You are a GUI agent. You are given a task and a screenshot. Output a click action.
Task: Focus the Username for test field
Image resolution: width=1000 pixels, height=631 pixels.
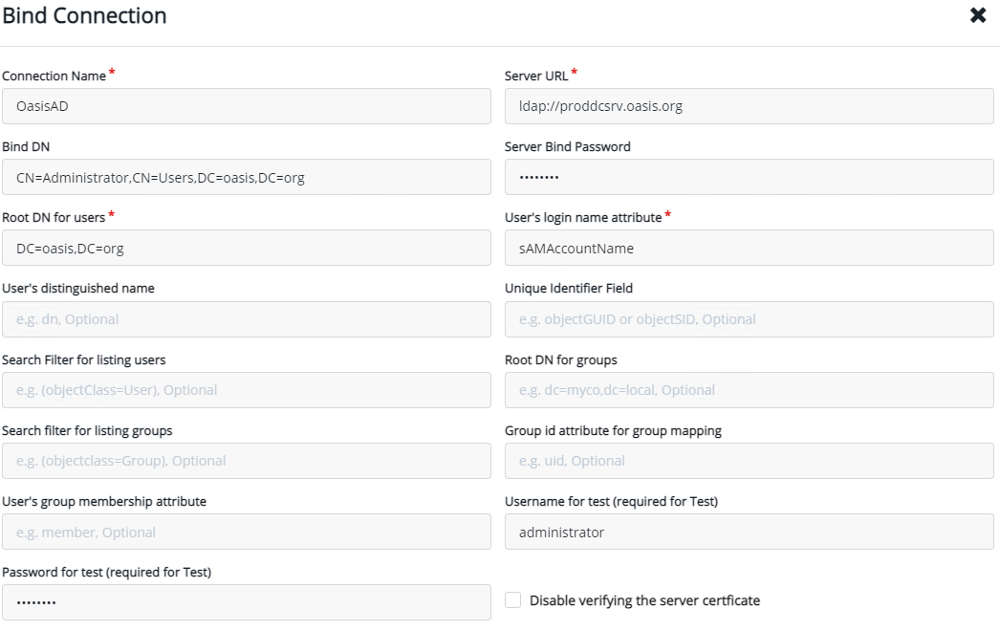(749, 533)
